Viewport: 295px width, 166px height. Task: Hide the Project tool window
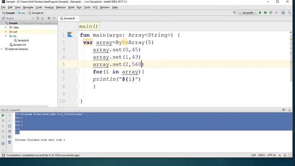pos(55,18)
